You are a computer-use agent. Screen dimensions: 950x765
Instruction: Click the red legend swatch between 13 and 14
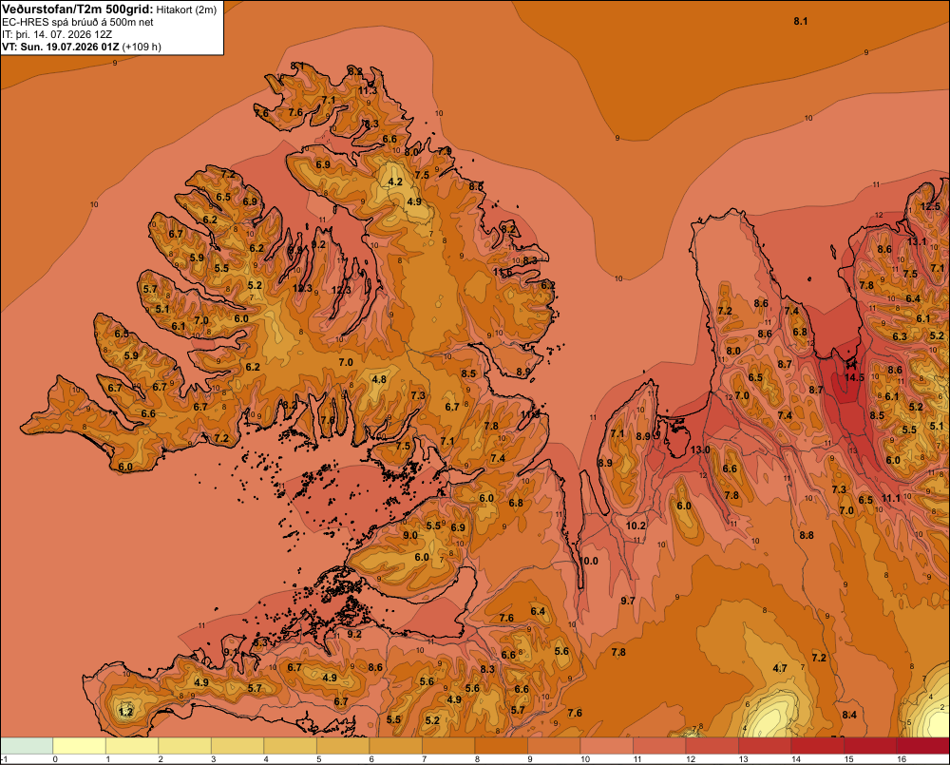tap(765, 745)
